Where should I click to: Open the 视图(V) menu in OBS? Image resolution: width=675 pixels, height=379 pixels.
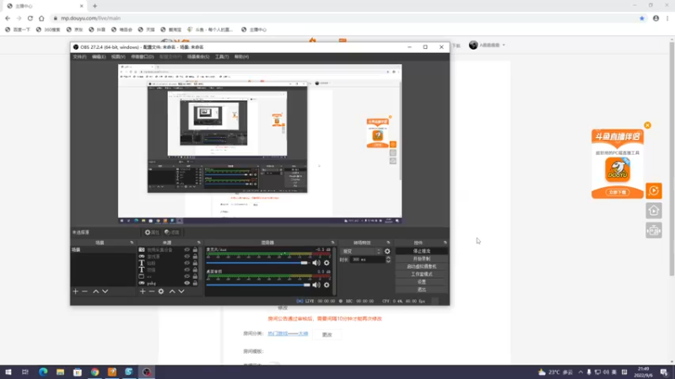point(118,56)
